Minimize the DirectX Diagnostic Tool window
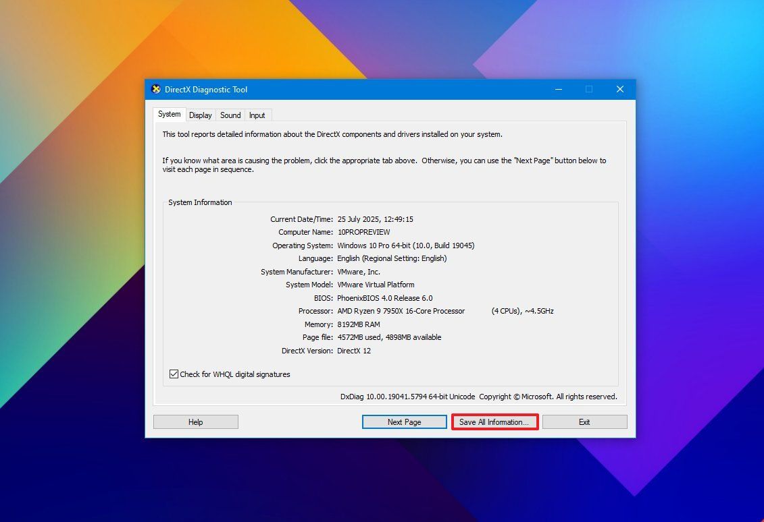Screen dimensions: 764x522 [x=558, y=88]
